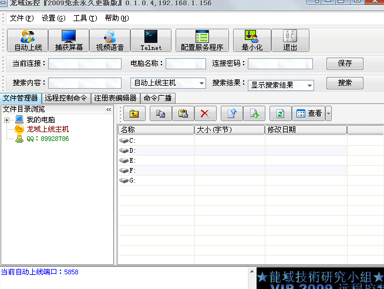
Task: Open 捕获屏幕 screen capture tool
Action: pyautogui.click(x=69, y=41)
